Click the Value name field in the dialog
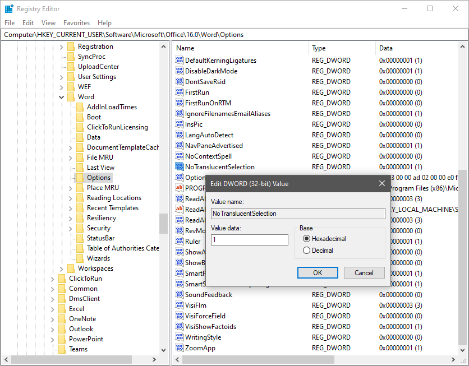 coord(298,214)
